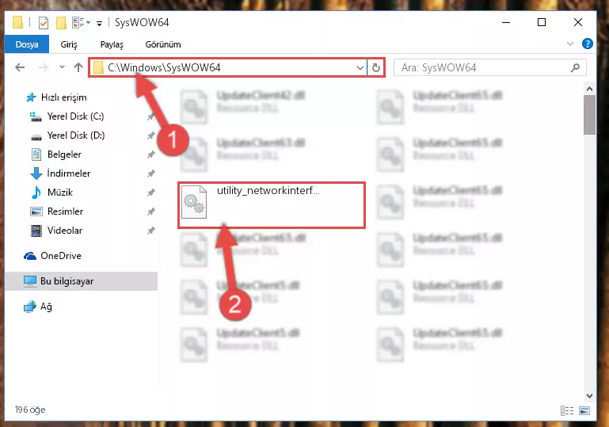Click the scrollbar up arrow

tap(589, 89)
